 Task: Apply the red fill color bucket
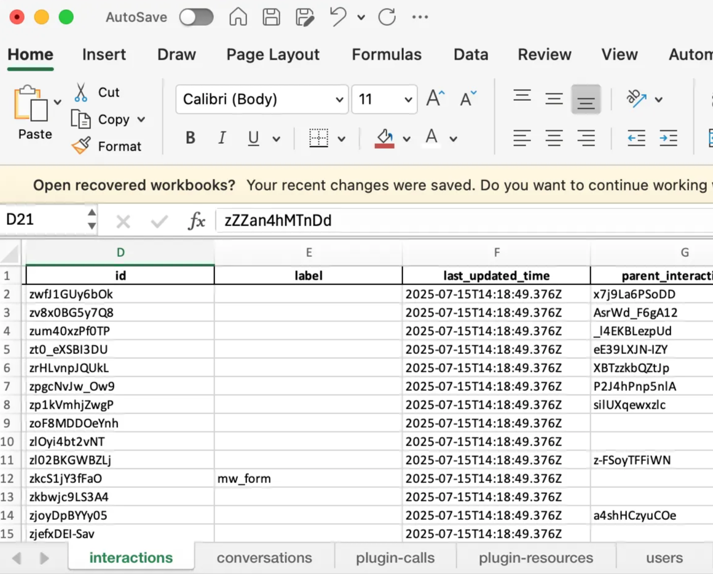(385, 138)
